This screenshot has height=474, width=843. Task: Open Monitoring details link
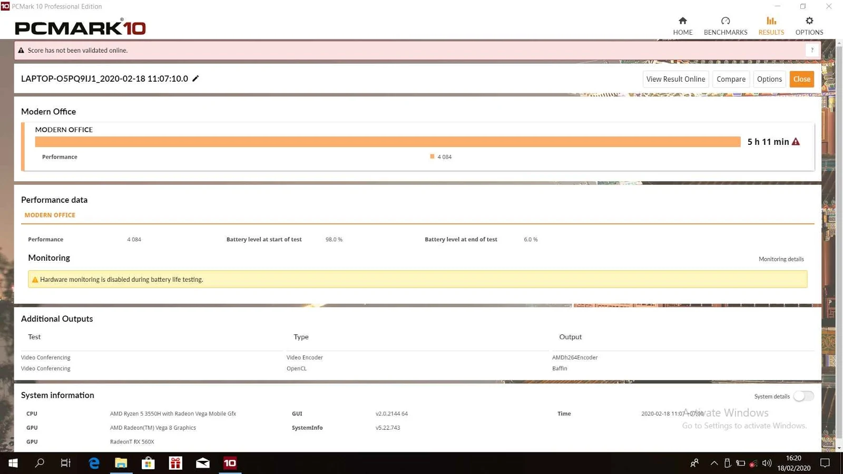tap(781, 259)
